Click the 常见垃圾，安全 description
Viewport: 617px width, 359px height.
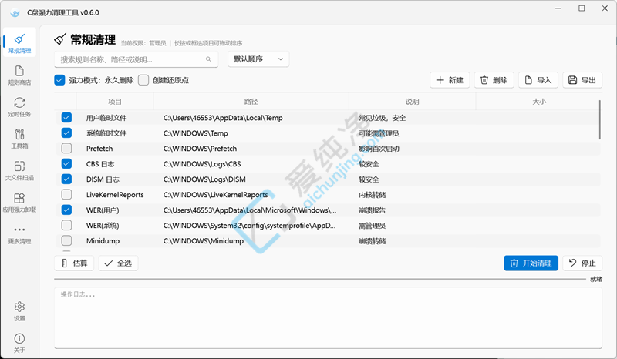(x=382, y=118)
